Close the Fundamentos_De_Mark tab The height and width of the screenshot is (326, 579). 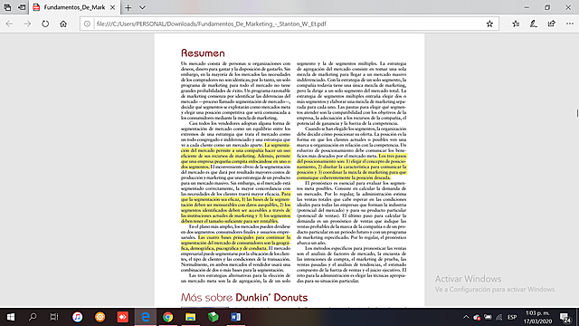[x=112, y=7]
